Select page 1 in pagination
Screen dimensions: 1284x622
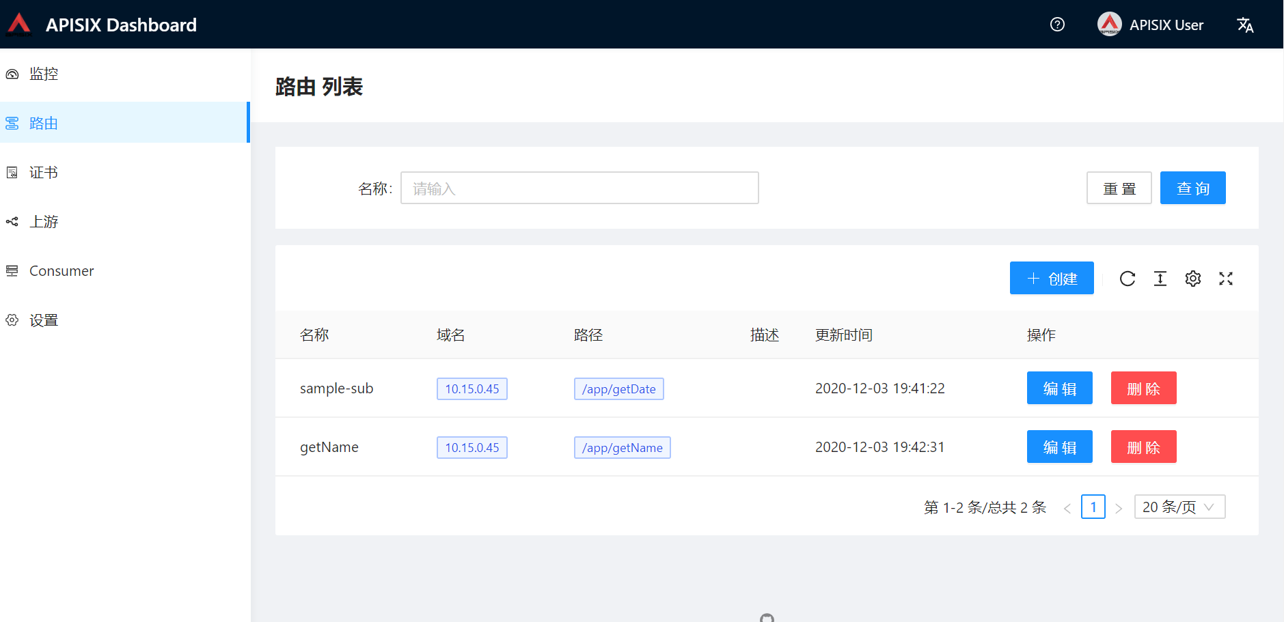coord(1093,507)
